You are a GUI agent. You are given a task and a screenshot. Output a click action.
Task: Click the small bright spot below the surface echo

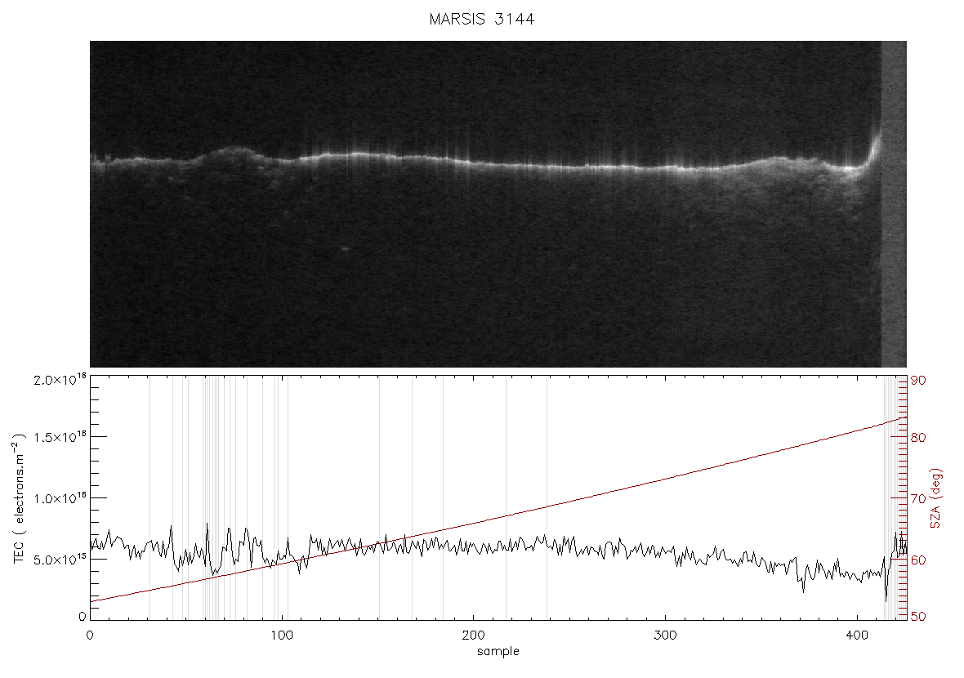pos(345,249)
